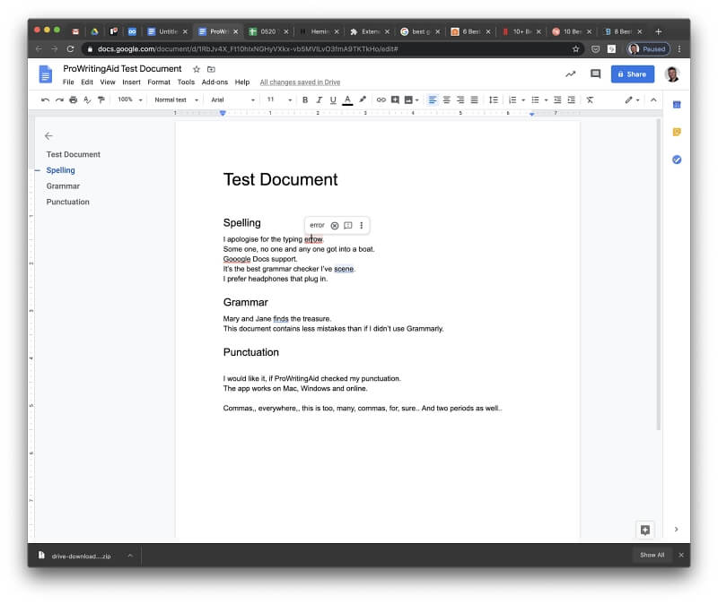The image size is (718, 604).
Task: Open the Add-ons menu
Action: [215, 82]
